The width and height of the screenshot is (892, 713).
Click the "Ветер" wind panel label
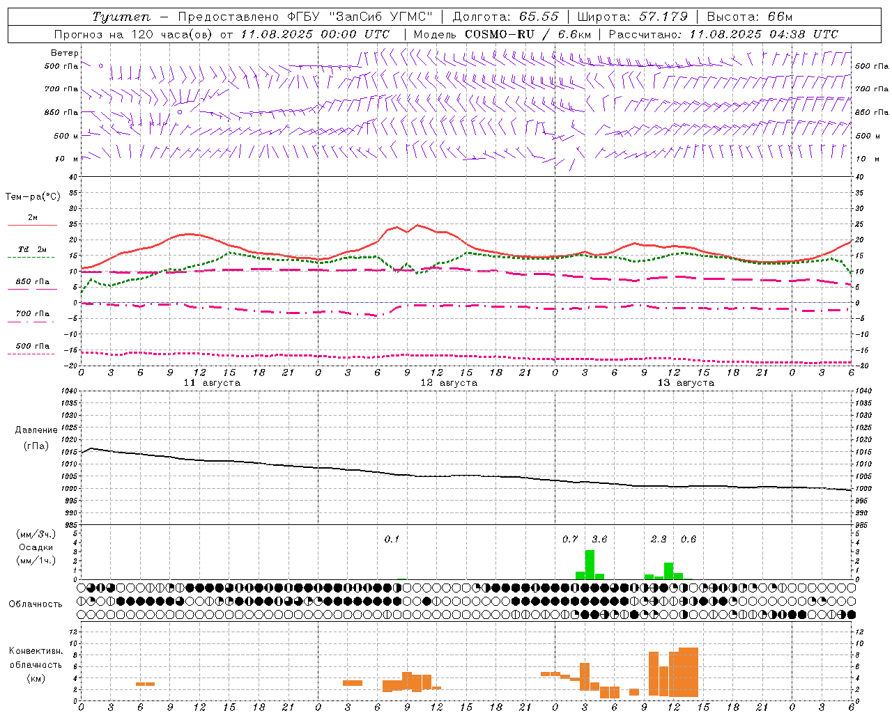pyautogui.click(x=65, y=53)
